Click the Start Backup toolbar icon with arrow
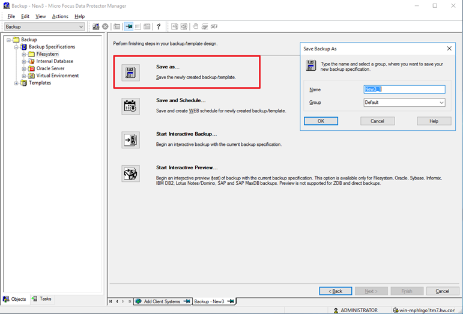The width and height of the screenshot is (463, 314). click(175, 26)
